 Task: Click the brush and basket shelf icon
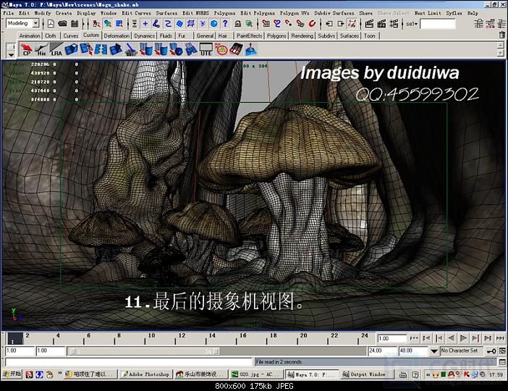coord(131,50)
